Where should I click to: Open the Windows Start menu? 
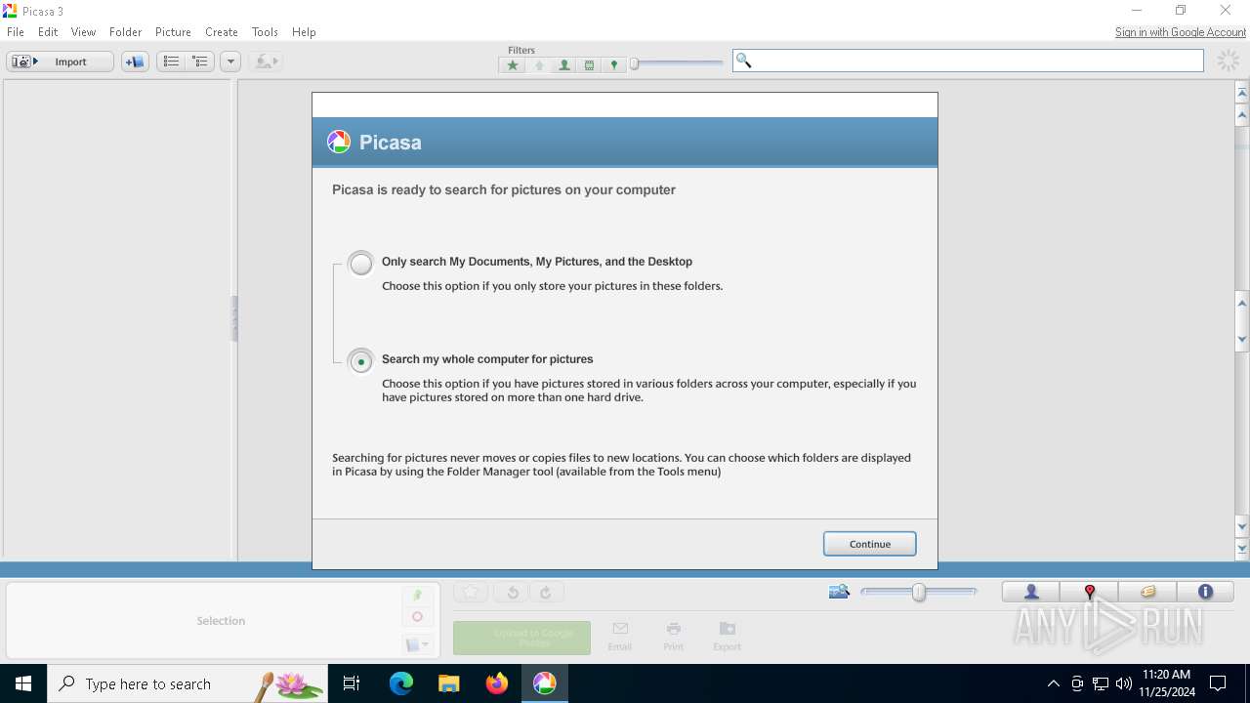point(23,683)
